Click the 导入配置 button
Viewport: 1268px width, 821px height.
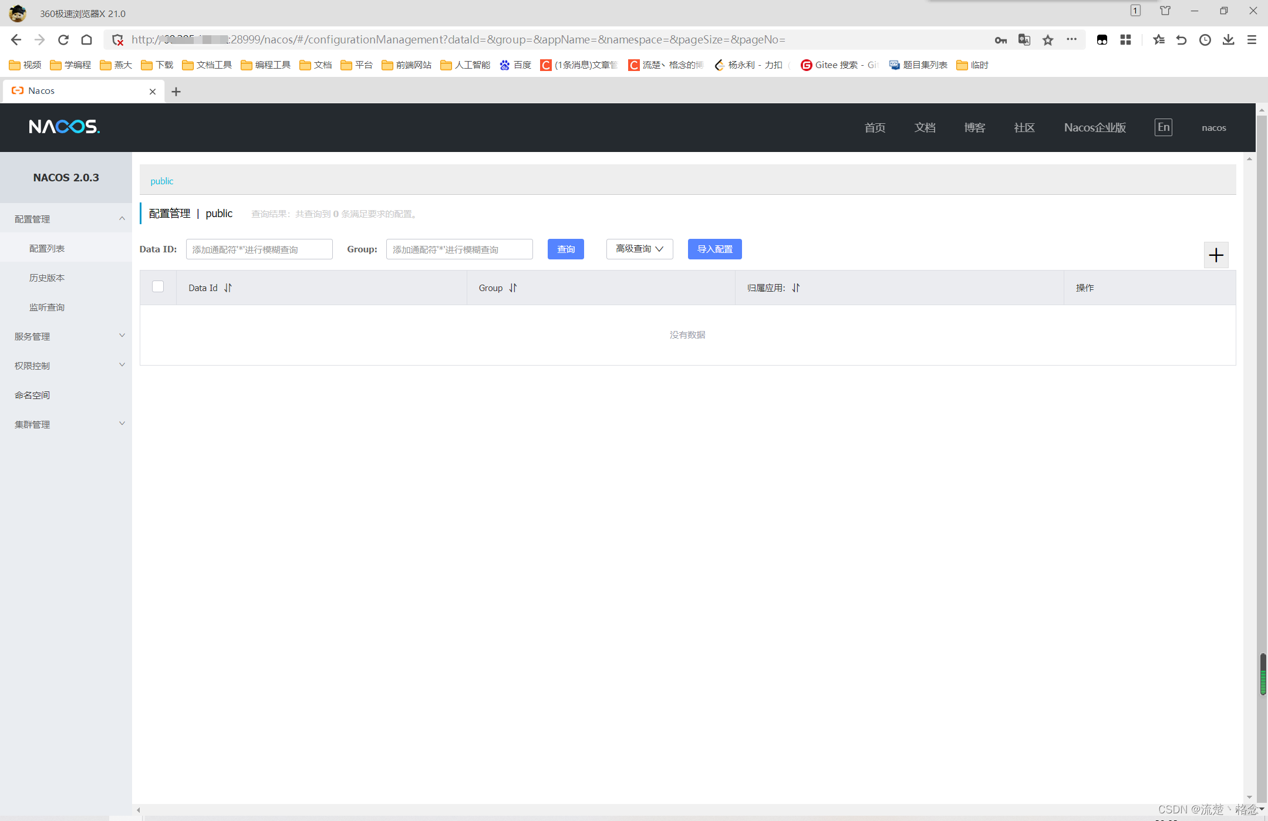(714, 249)
